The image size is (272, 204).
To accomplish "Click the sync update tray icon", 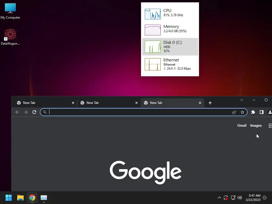I will tap(226, 198).
